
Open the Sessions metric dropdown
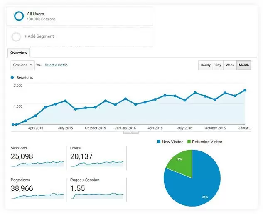(22, 65)
